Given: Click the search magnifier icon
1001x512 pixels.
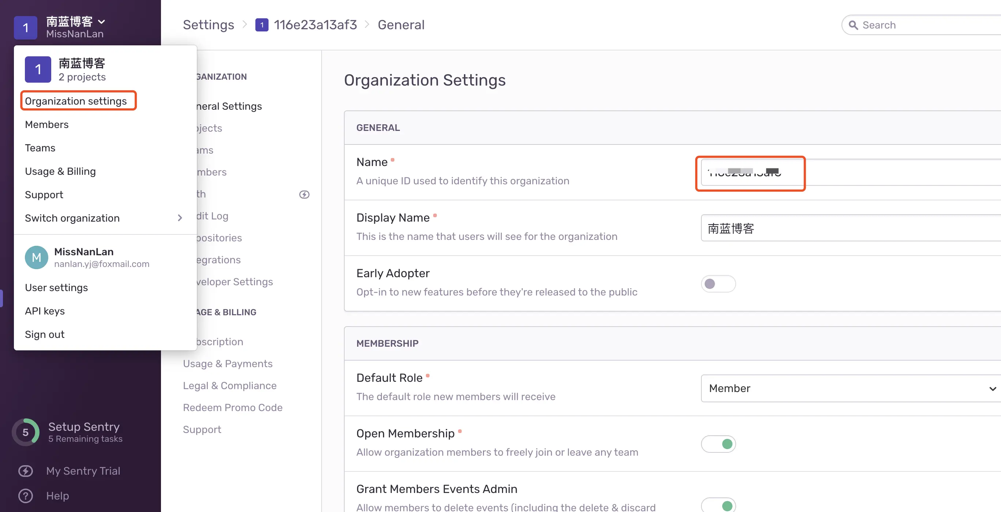Looking at the screenshot, I should tap(853, 25).
